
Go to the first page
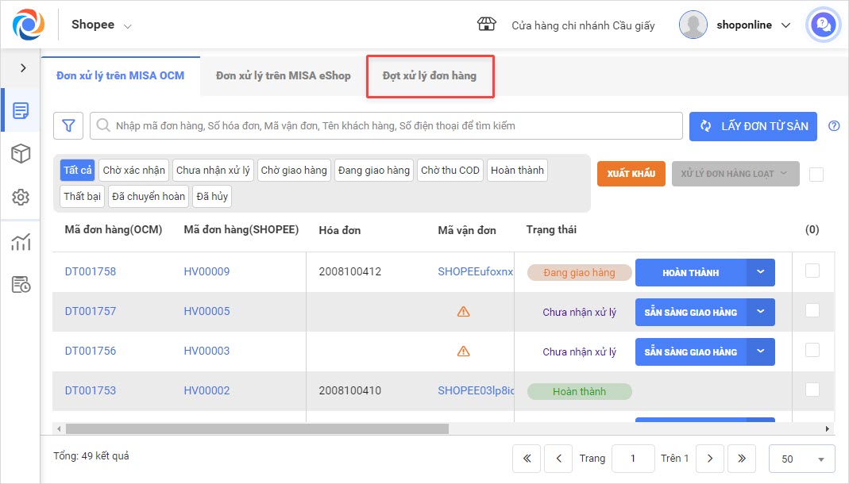point(527,459)
